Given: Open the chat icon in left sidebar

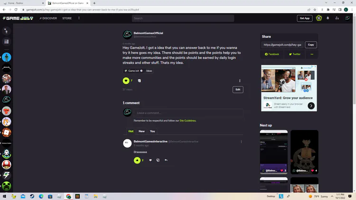Looking at the screenshot, I should coord(6,31).
